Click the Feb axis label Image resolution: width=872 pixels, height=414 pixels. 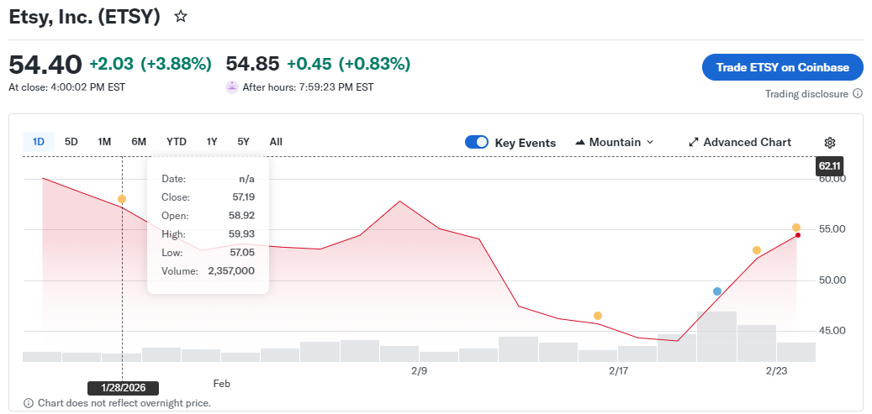pos(221,384)
